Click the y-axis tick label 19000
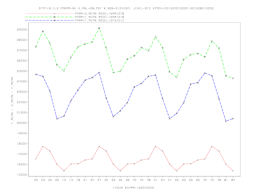Screen dimensions: 254x196 tap(22, 133)
